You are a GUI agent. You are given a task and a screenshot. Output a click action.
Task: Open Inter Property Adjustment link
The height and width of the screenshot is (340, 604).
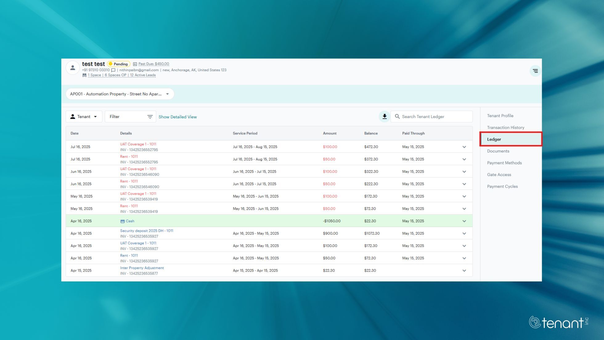click(x=142, y=268)
